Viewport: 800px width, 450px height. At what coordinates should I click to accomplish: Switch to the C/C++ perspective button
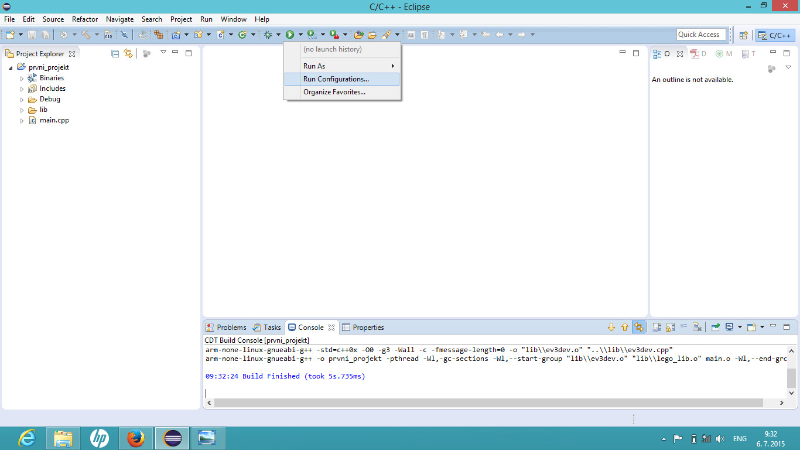775,35
